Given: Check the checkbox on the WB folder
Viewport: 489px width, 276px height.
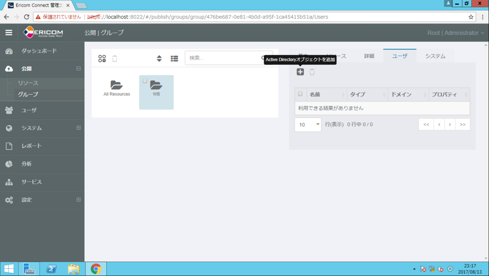Looking at the screenshot, I should click(145, 81).
